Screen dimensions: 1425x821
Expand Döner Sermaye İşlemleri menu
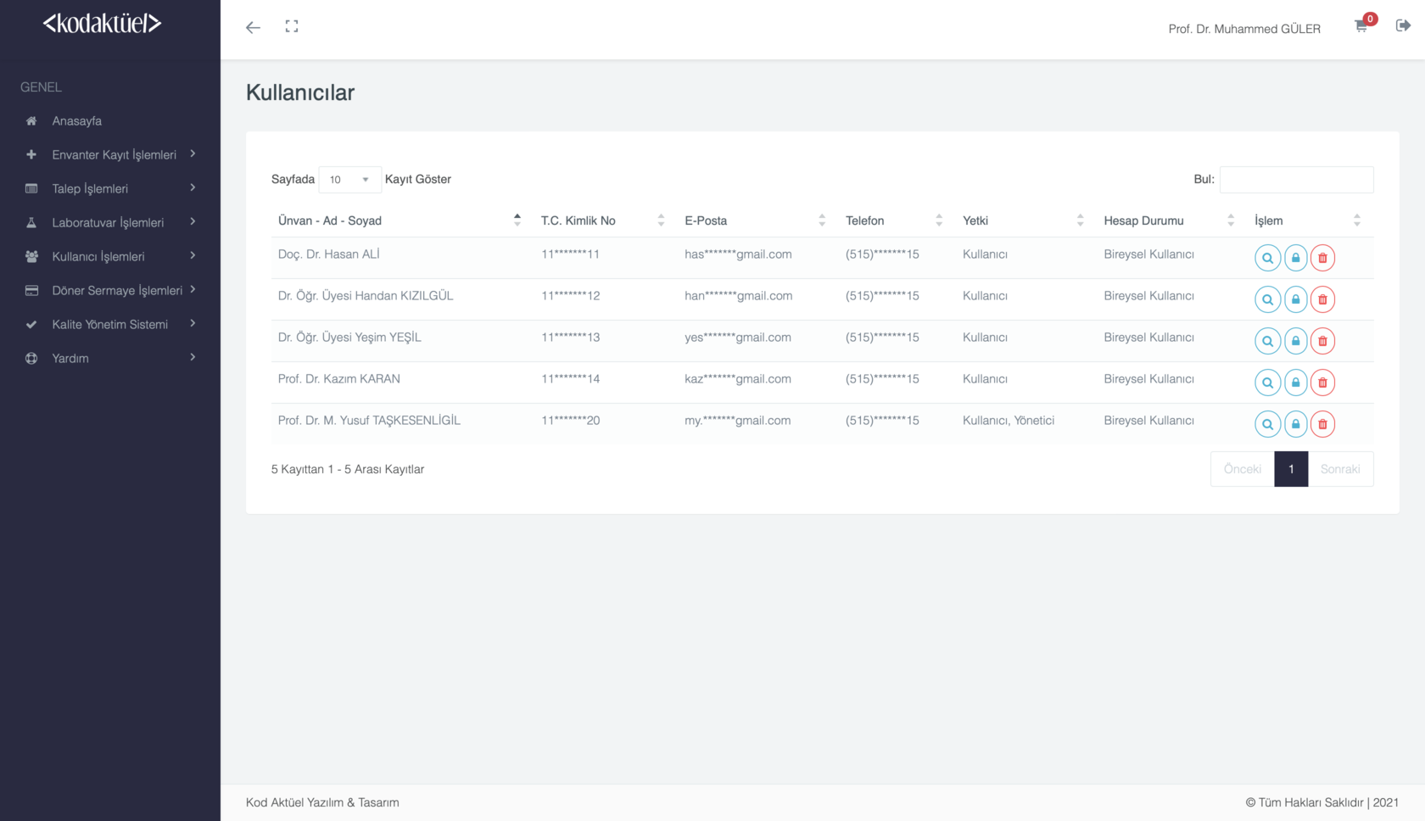click(116, 290)
